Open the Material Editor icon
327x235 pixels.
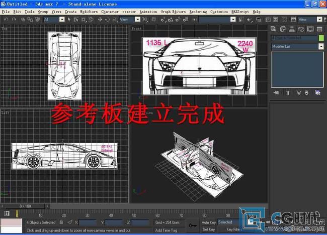(284, 20)
